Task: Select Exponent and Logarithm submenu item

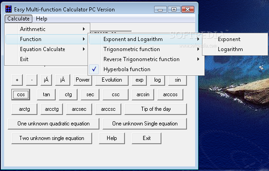Action: pos(146,39)
